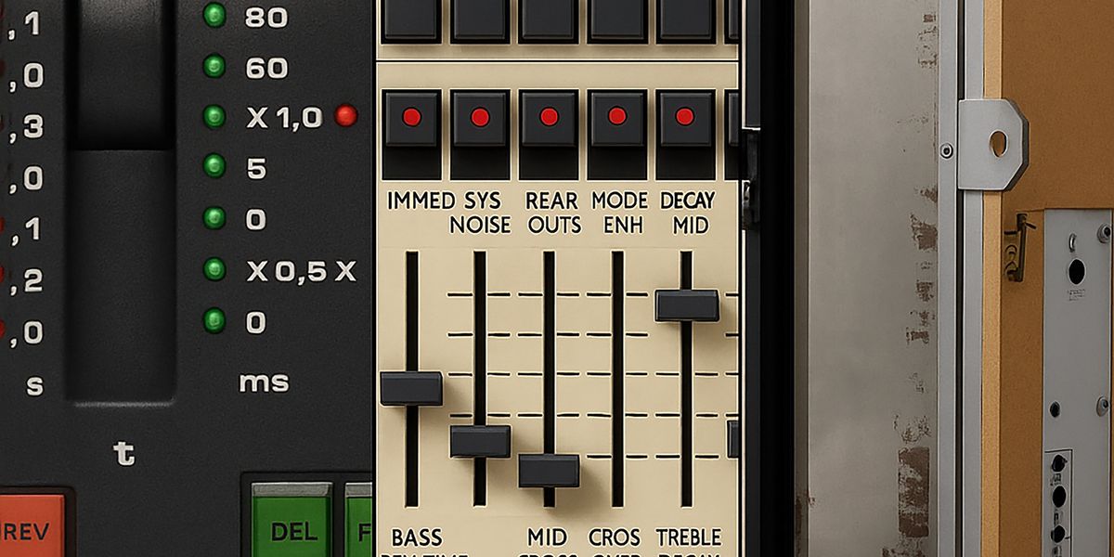The width and height of the screenshot is (1114, 557).
Task: Click the red LED right of X1,0
Action: pos(346,116)
